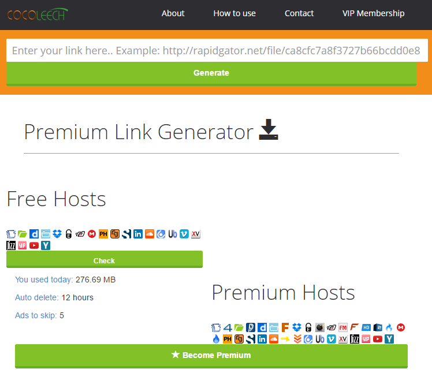This screenshot has height=380, width=432.
Task: Click the red Mega 'M' icon in Premium Hosts
Action: (401, 327)
